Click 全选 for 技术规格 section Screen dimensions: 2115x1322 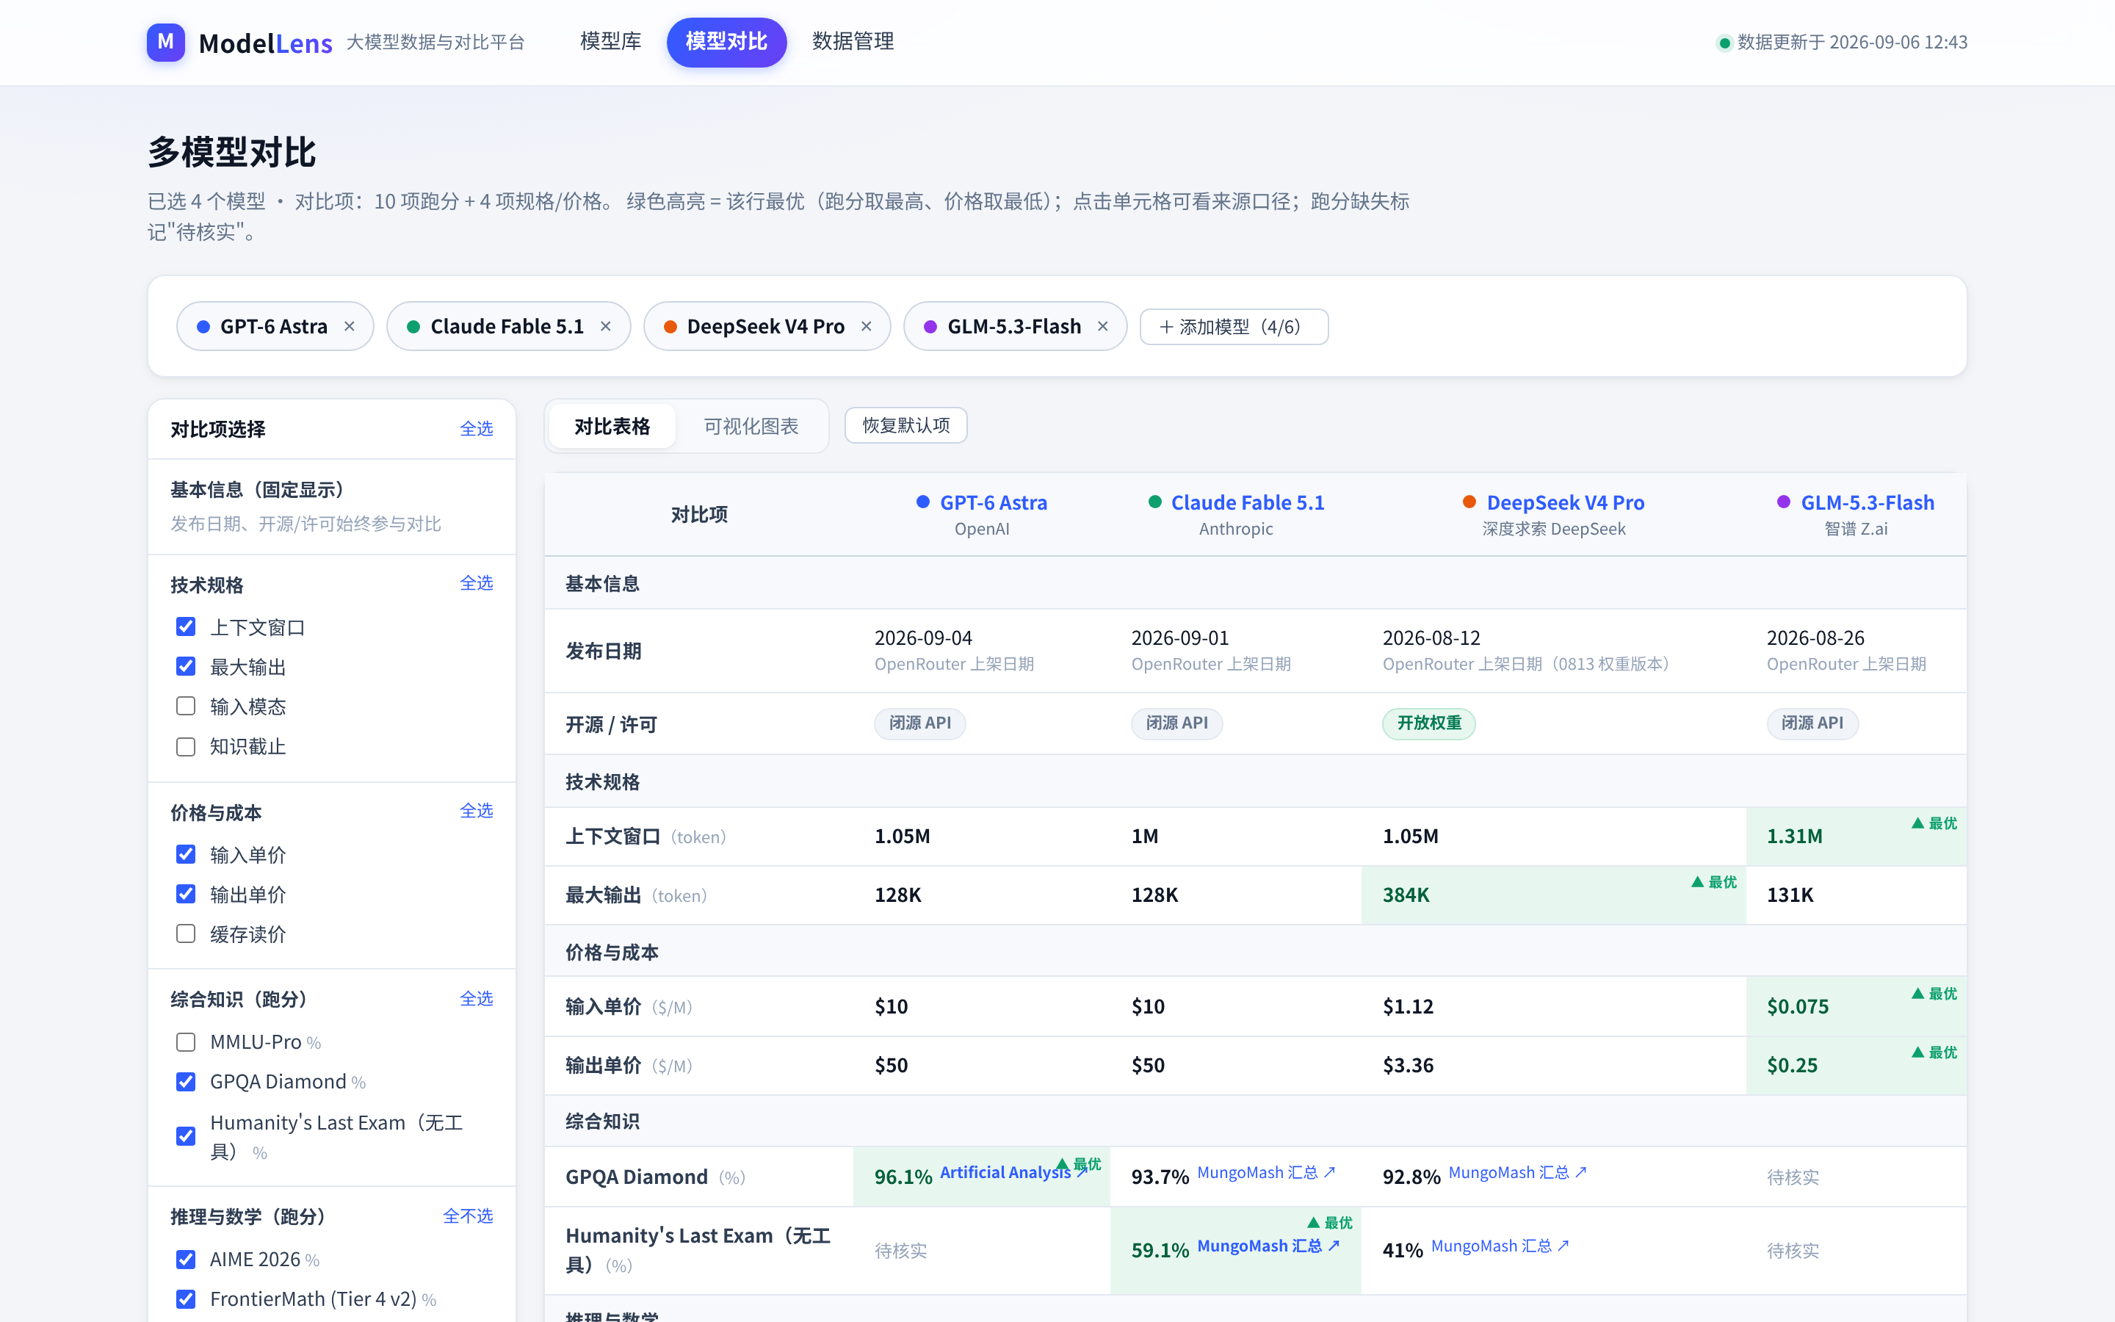pyautogui.click(x=477, y=583)
